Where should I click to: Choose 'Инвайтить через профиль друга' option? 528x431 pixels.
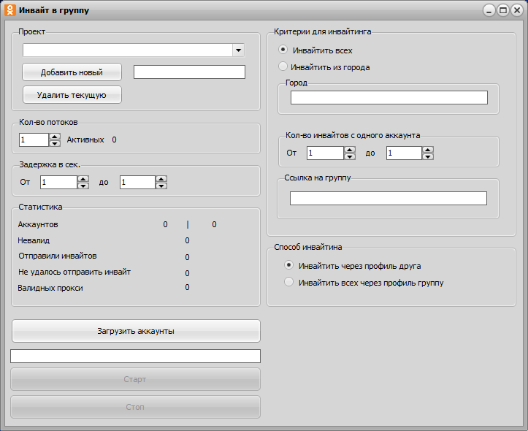289,265
